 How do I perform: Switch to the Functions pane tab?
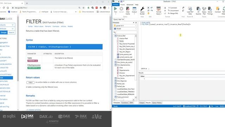click(x=124, y=103)
